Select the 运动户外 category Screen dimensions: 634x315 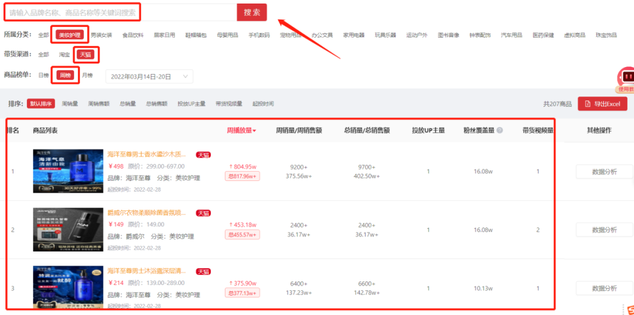point(417,35)
